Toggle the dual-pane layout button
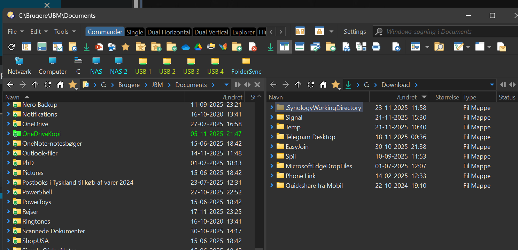 pyautogui.click(x=285, y=47)
